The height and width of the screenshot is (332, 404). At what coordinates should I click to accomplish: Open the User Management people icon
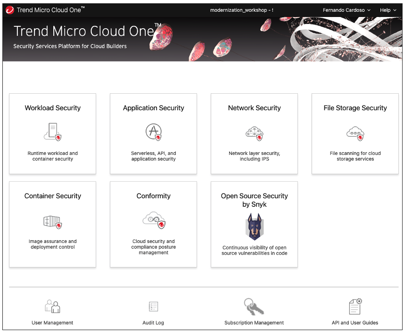[x=52, y=306]
